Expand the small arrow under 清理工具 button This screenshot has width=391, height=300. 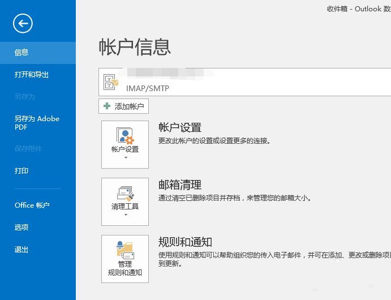(125, 215)
